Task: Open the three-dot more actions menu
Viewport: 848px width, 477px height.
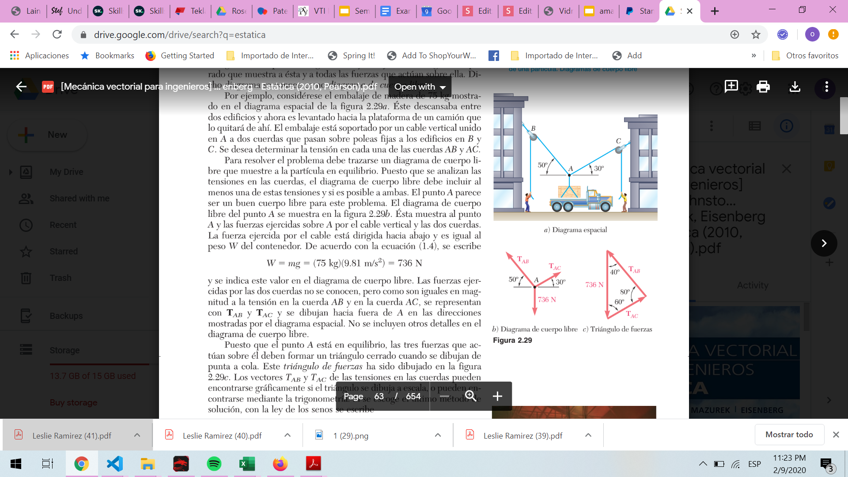Action: click(826, 87)
